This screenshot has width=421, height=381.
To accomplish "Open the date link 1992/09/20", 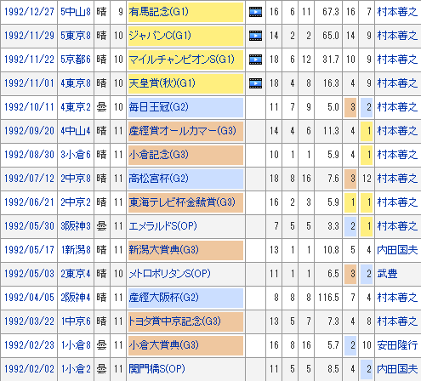I will tap(29, 131).
